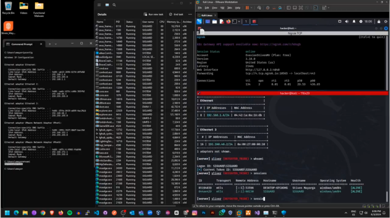The height and width of the screenshot is (218, 390).
Task: Take VMware snapshot clock icon
Action: [268, 8]
